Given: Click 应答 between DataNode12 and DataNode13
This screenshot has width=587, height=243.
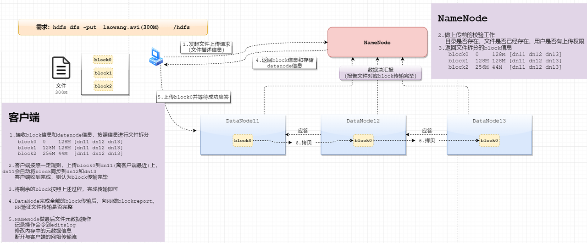Looking at the screenshot, I should tap(427, 130).
